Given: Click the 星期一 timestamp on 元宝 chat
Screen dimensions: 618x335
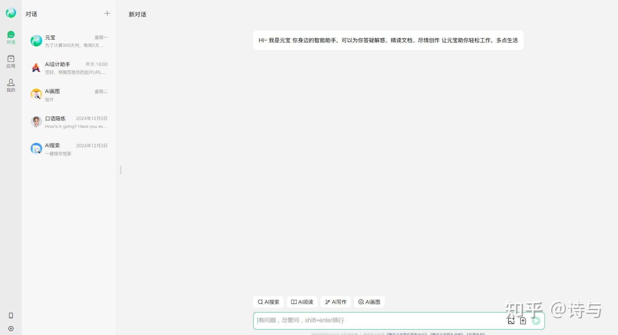Looking at the screenshot, I should (x=101, y=37).
